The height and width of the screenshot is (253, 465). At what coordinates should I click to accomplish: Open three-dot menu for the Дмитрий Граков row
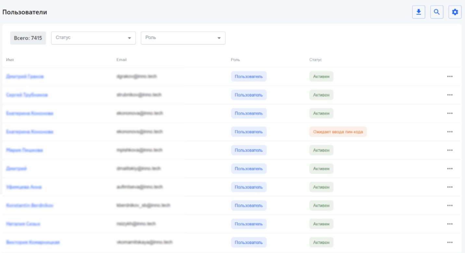coord(450,77)
